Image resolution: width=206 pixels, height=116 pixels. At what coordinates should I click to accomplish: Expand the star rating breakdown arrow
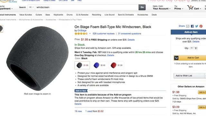[x=90, y=34]
